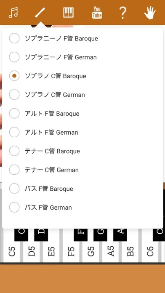Viewport: 165px width, 293px height.
Task: Open the piano keyboard icon
Action: 68,13
